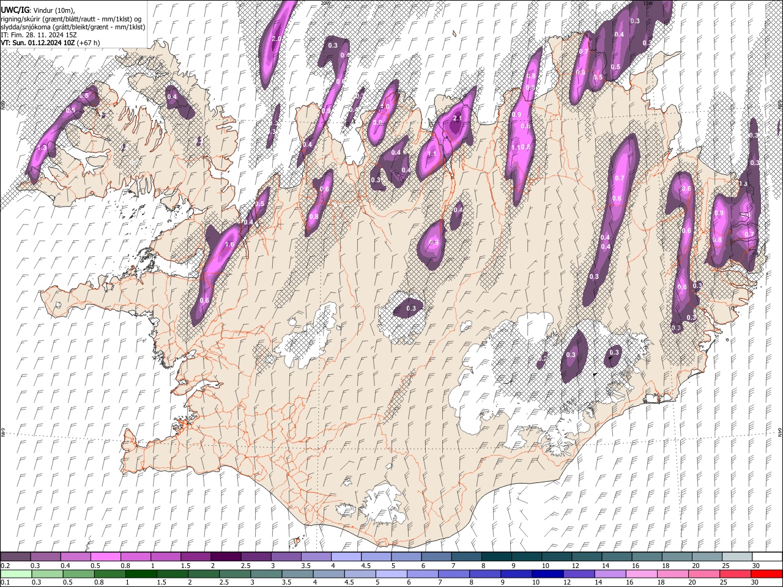Select the top-row legend swatch between 0.8 and 1

(x=136, y=556)
